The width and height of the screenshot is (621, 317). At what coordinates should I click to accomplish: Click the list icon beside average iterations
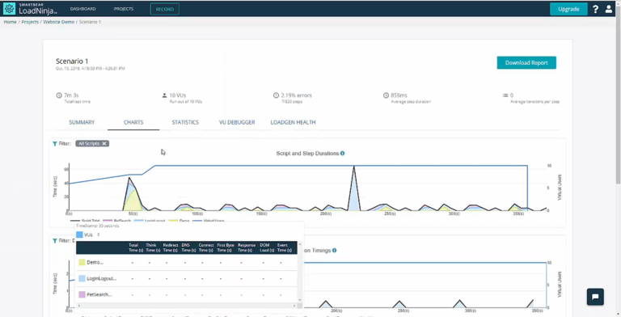[x=505, y=95]
